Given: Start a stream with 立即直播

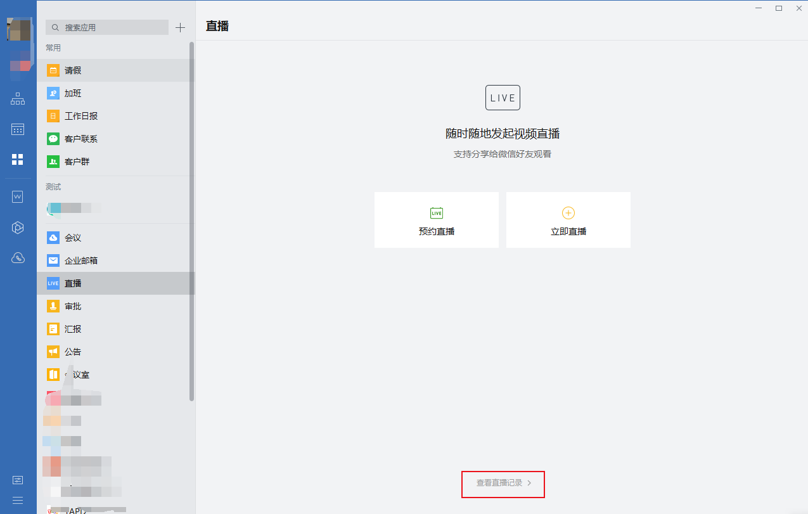Looking at the screenshot, I should point(568,220).
